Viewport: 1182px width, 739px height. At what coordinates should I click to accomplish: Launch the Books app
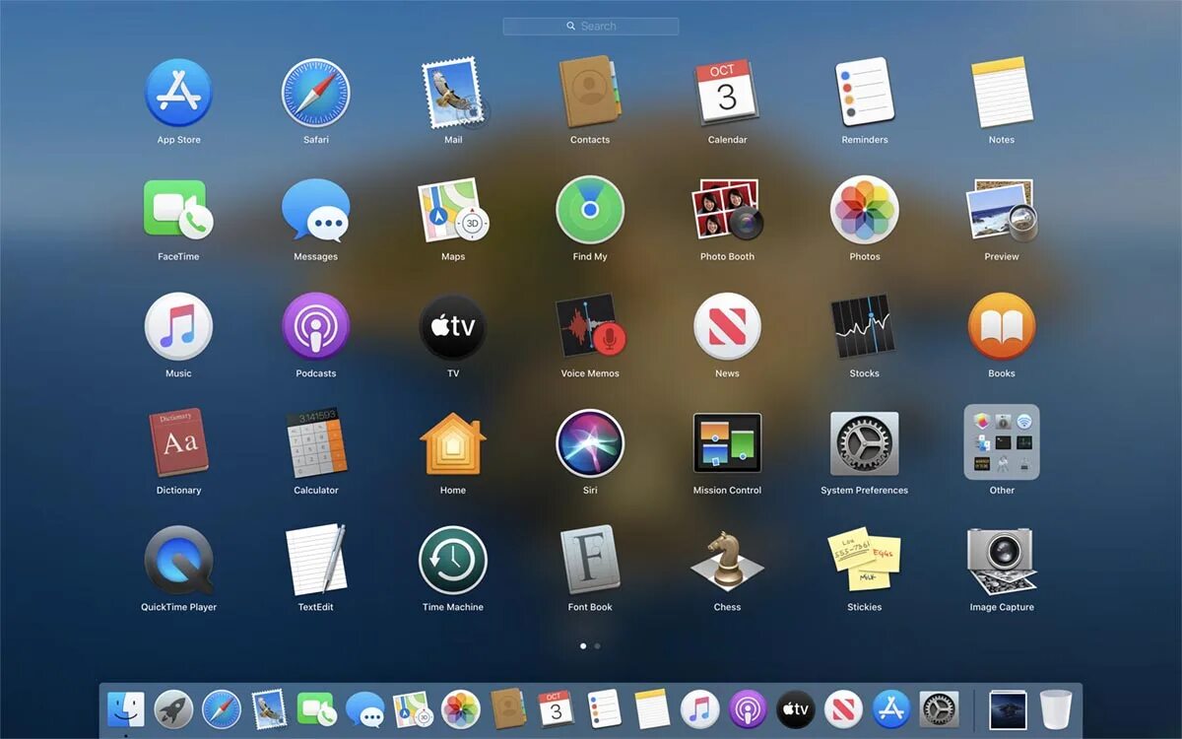pyautogui.click(x=1002, y=327)
